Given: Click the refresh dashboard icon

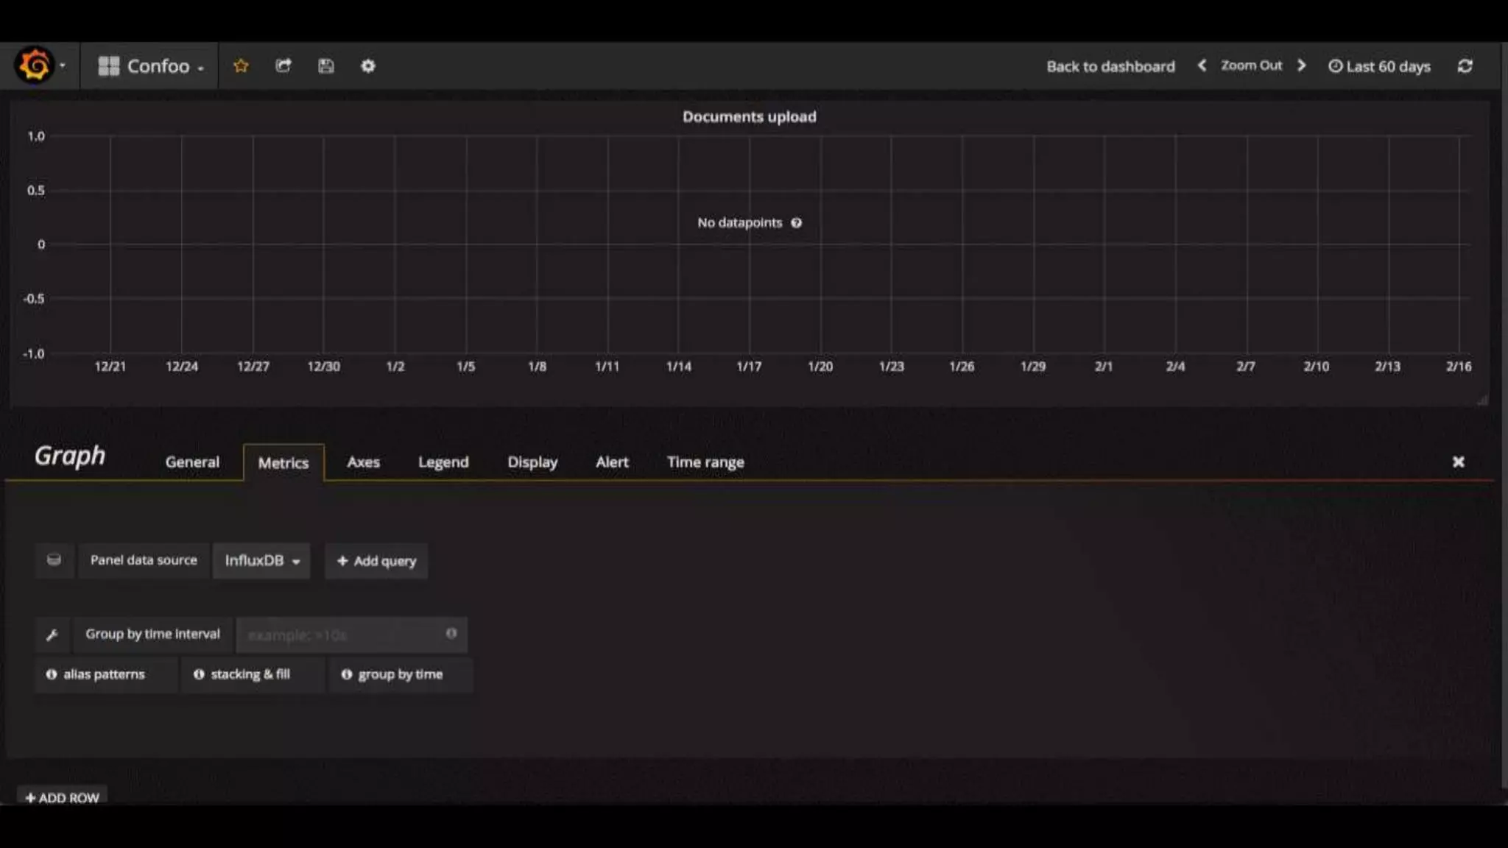Looking at the screenshot, I should 1465,66.
